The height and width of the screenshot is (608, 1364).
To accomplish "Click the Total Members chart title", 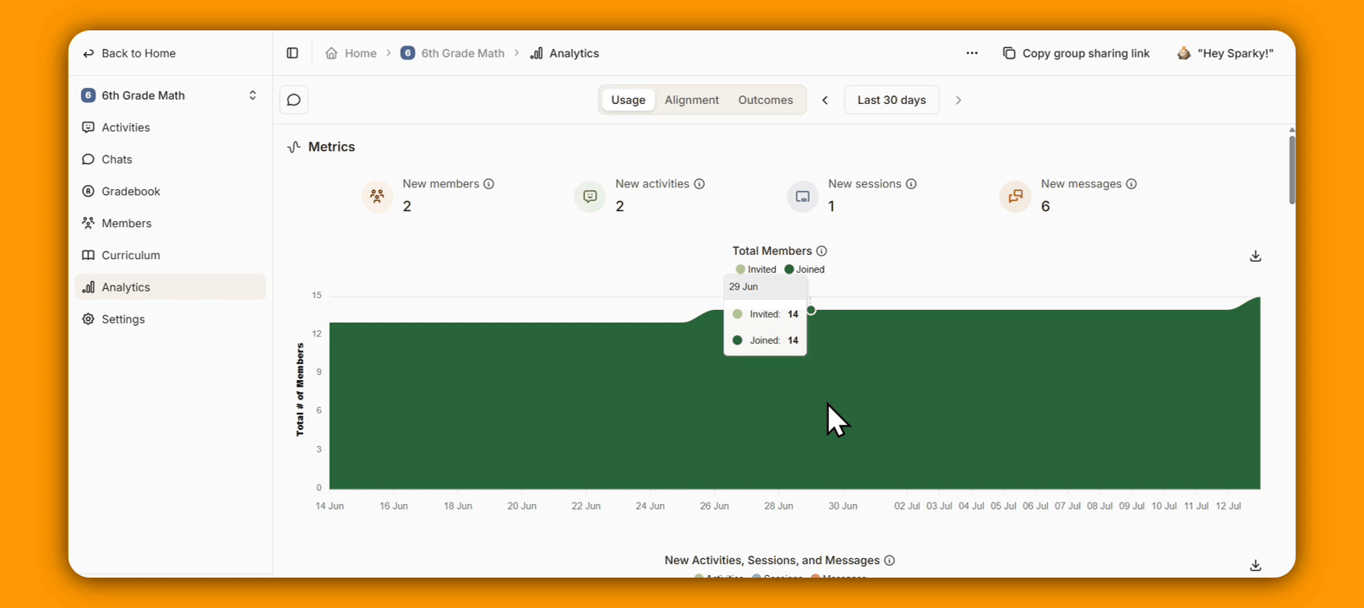I will tap(772, 251).
